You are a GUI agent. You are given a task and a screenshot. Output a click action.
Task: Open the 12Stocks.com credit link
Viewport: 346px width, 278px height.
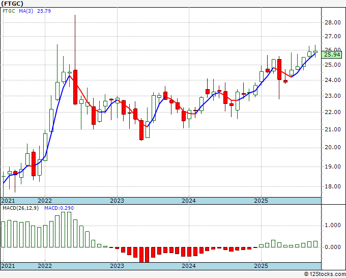pos(325,274)
